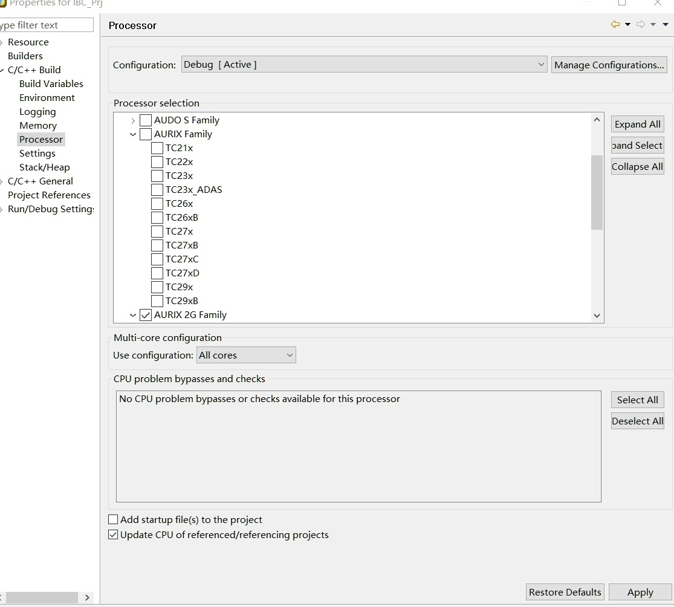The image size is (674, 607).
Task: Select Project References in the tree
Action: point(49,195)
